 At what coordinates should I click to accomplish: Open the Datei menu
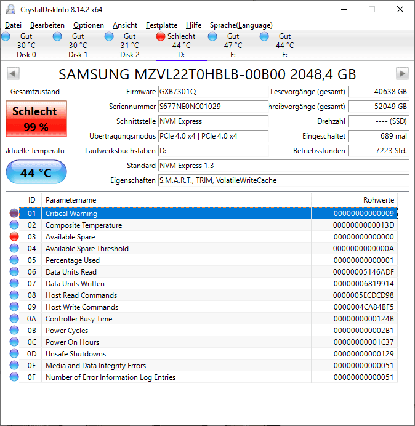click(13, 25)
